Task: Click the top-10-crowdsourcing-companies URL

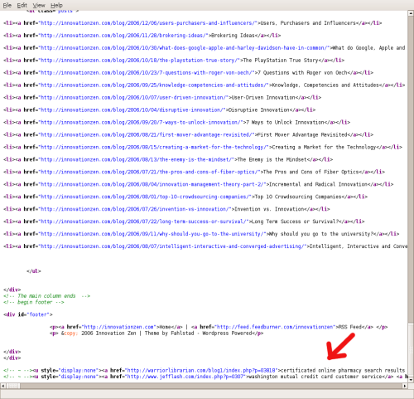Action: click(146, 197)
